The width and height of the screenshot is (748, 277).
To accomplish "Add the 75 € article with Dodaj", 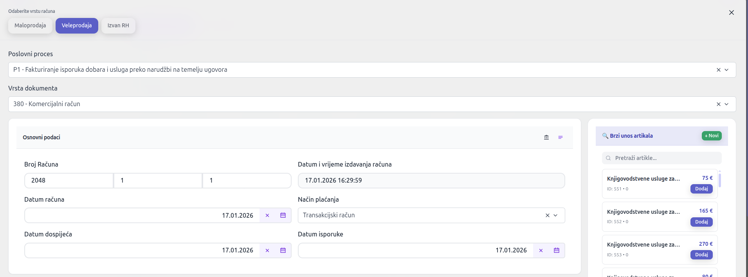I will coord(701,189).
